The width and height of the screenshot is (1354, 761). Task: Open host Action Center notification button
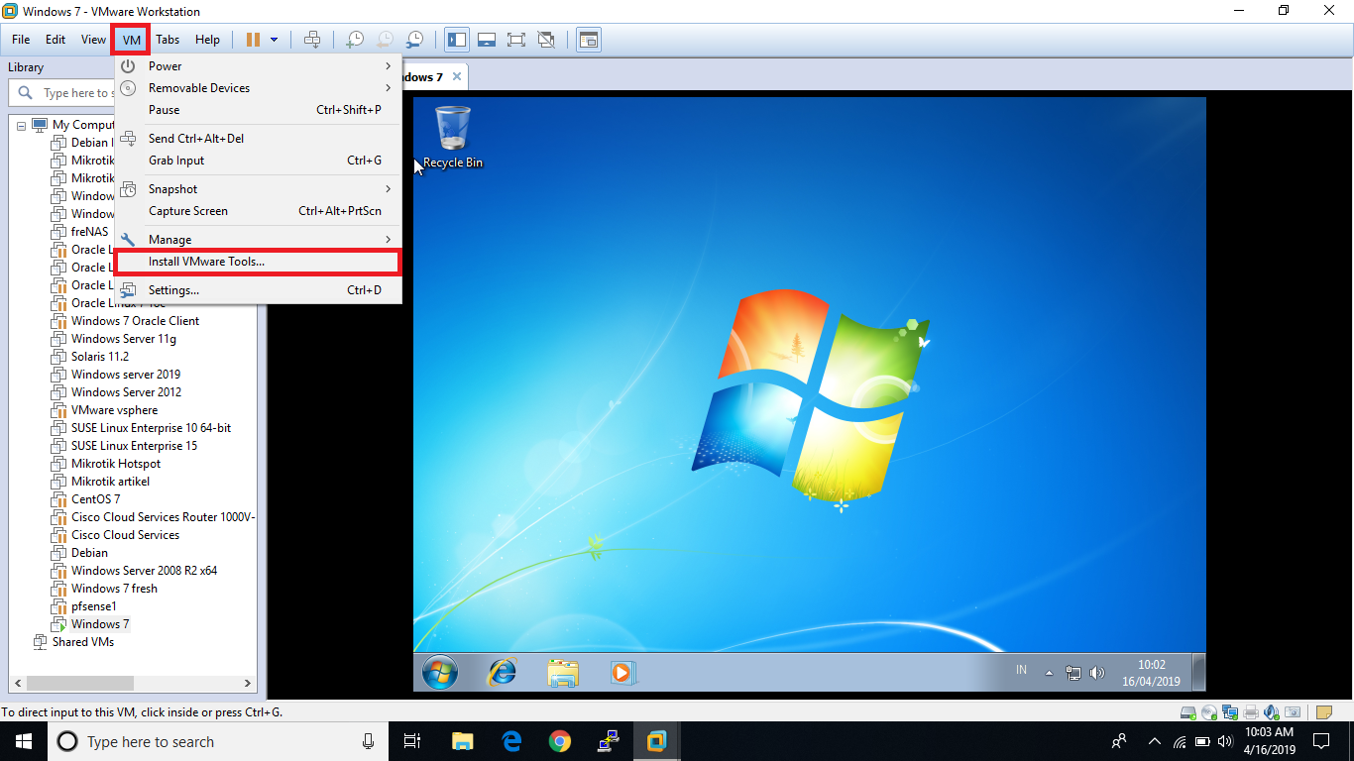(x=1321, y=740)
